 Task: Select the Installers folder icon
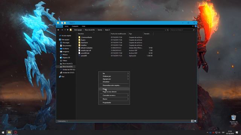(79, 45)
